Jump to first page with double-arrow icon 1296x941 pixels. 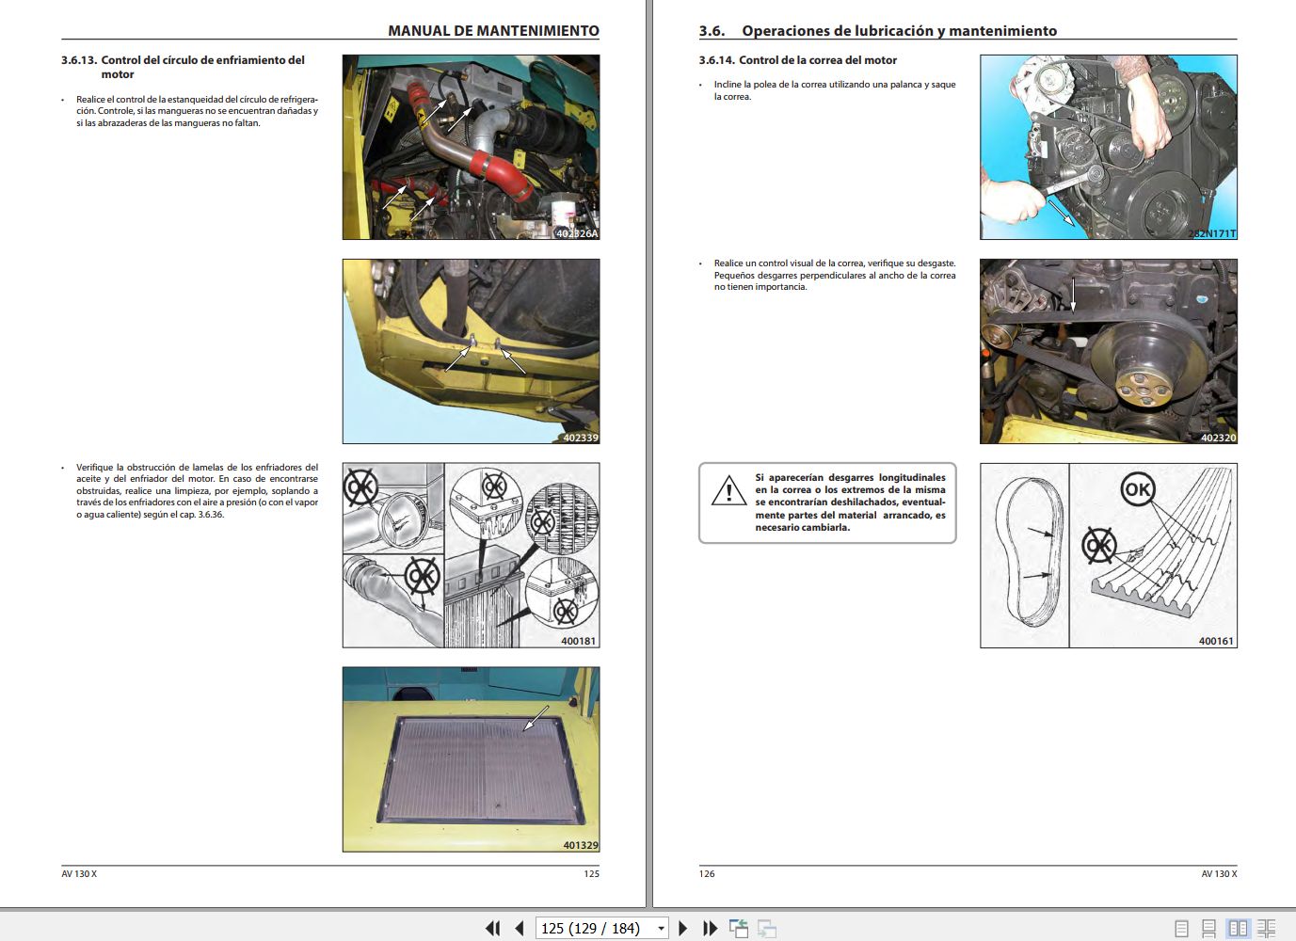coord(491,929)
